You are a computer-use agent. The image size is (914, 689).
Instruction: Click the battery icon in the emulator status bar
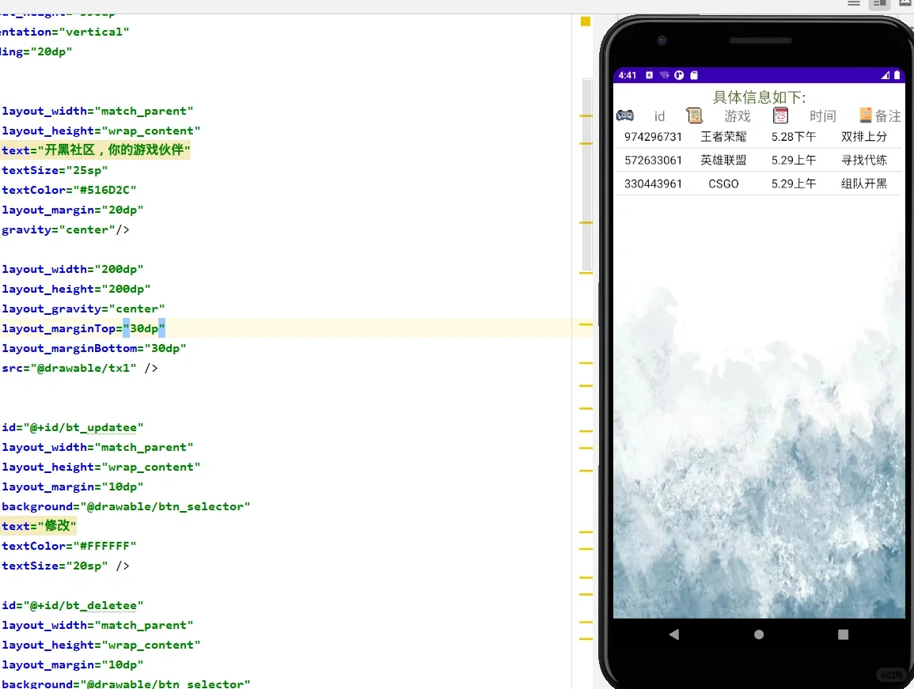[x=897, y=75]
